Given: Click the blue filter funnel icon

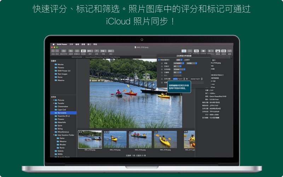Looking at the screenshot, I should [x=184, y=51].
